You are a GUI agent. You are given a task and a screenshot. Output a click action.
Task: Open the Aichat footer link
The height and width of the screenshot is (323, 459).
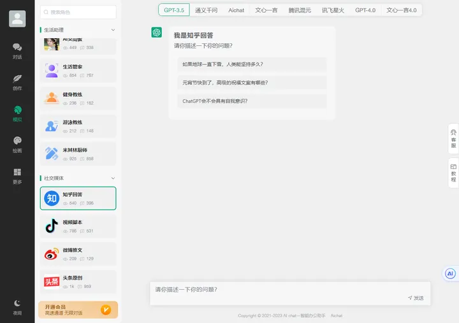click(337, 316)
